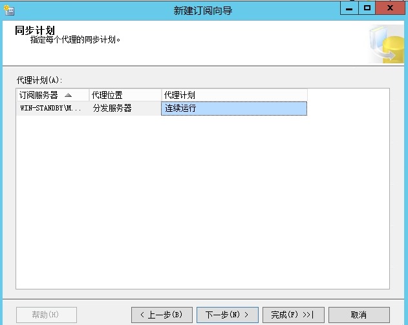This screenshot has height=325, width=408.
Task: Click the 帮助(H) help button
Action: coord(46,315)
